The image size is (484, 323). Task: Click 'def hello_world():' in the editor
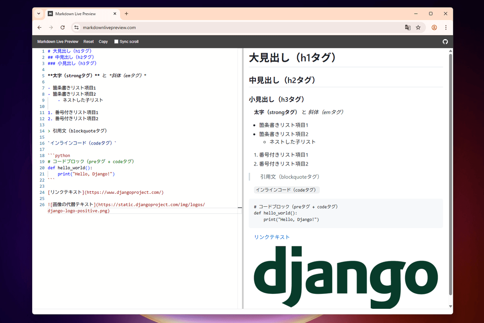click(70, 168)
